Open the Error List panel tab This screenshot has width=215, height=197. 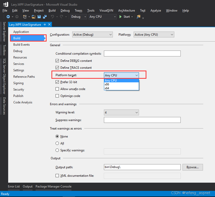[14, 186]
